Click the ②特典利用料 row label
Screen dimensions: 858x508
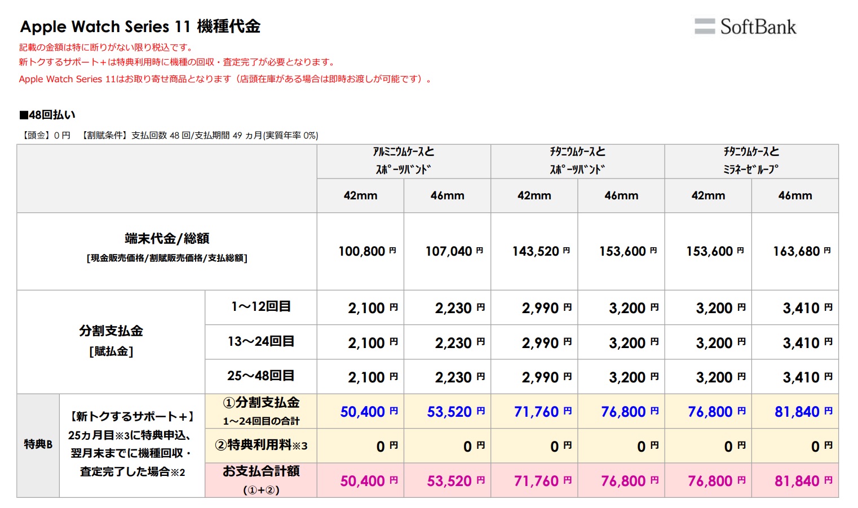[260, 445]
